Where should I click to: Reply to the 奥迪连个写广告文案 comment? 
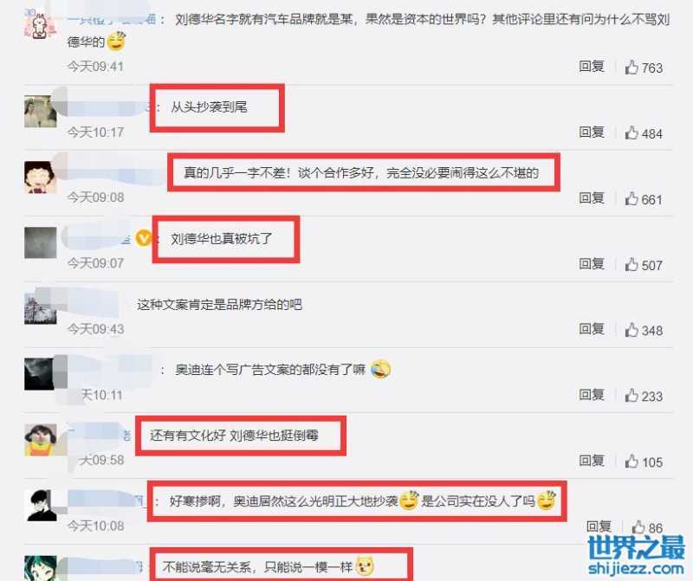(x=592, y=395)
